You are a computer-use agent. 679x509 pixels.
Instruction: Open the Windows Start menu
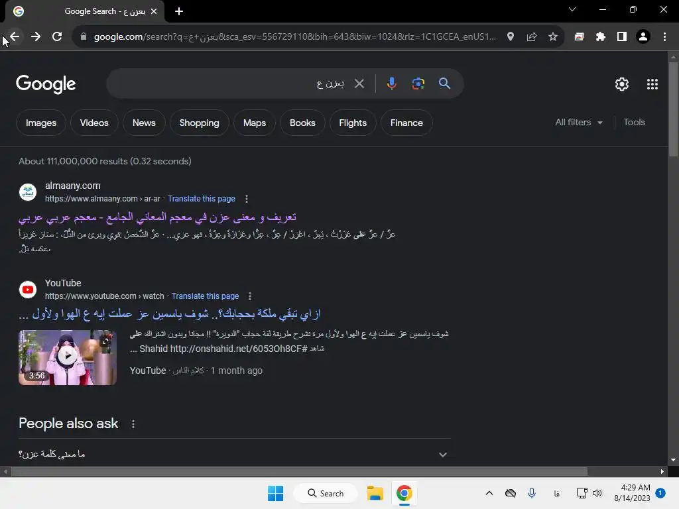pos(275,493)
